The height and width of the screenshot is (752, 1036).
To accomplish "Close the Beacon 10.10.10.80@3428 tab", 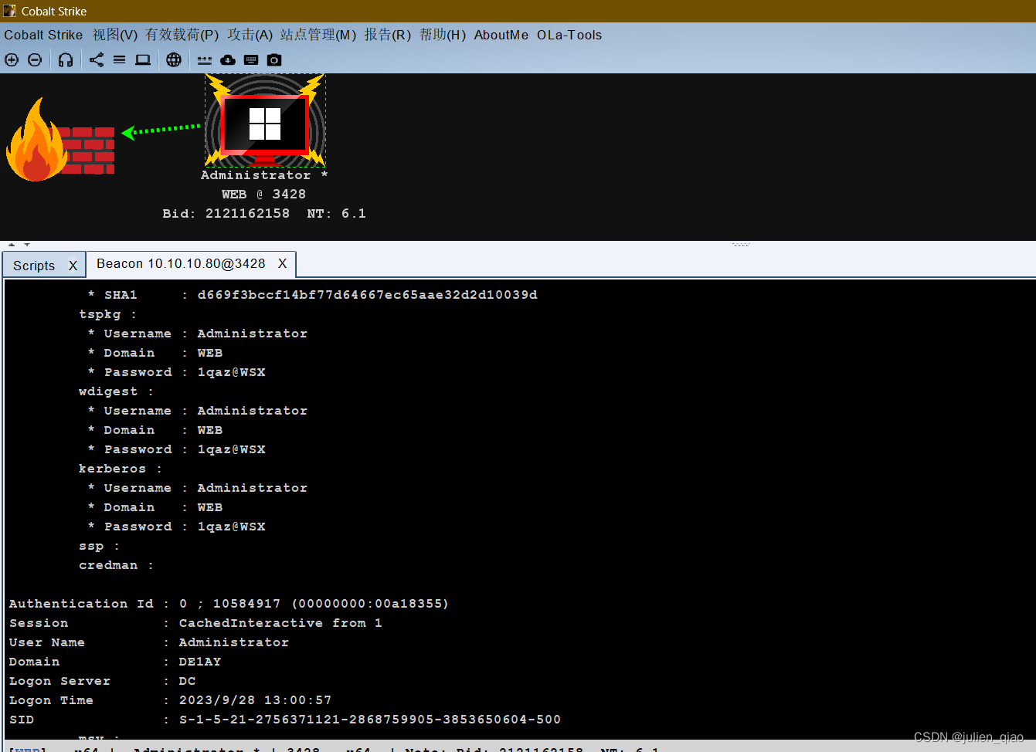I will point(282,263).
